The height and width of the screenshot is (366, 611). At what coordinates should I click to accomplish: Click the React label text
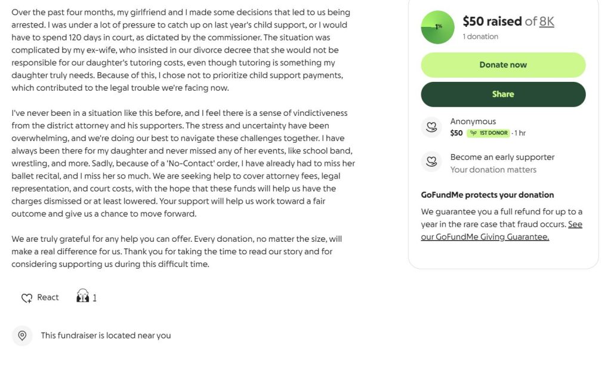pyautogui.click(x=48, y=297)
